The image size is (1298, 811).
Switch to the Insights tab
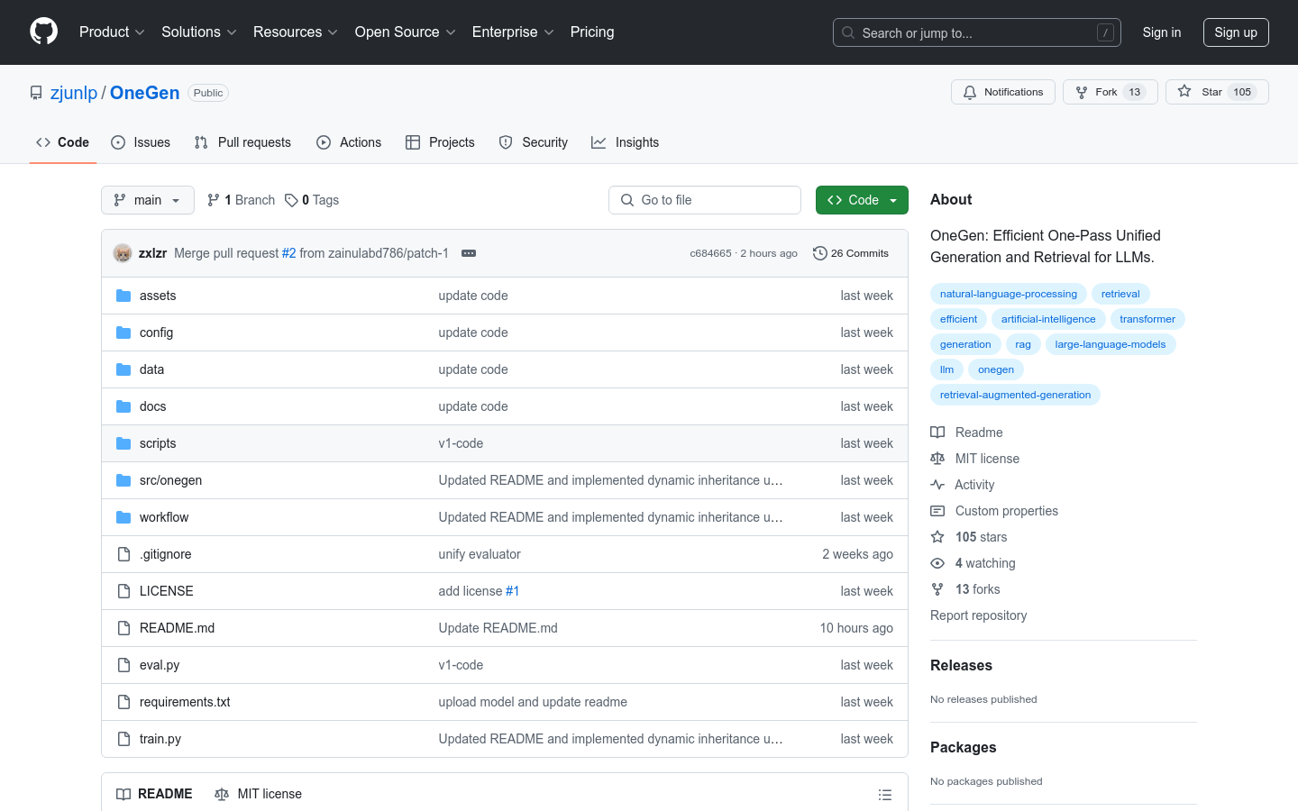[x=626, y=142]
